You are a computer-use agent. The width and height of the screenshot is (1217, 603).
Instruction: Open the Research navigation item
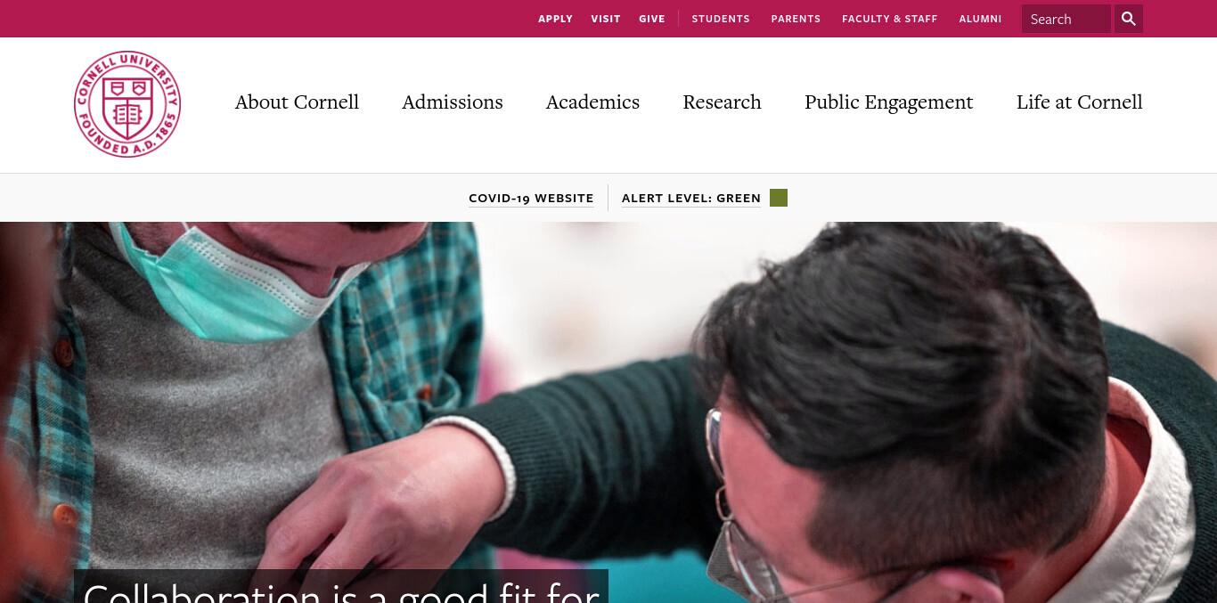coord(722,102)
